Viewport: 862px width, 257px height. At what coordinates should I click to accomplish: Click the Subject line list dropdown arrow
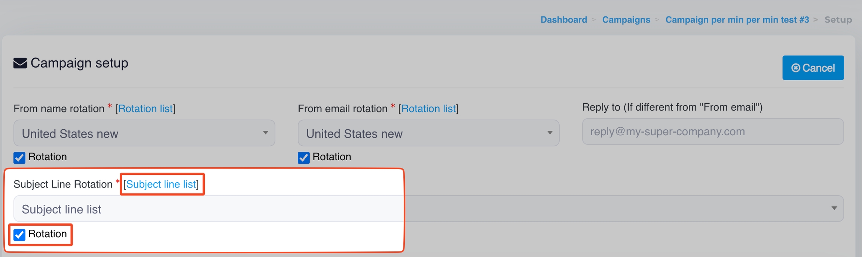click(834, 208)
